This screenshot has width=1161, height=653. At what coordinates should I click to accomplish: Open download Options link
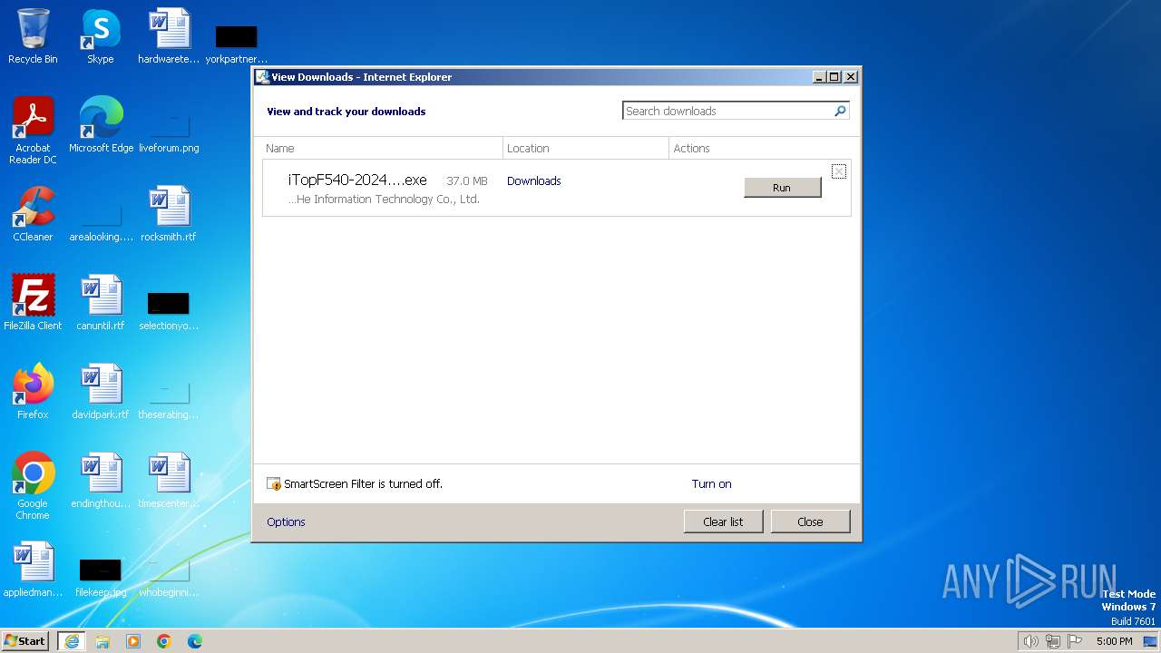286,521
